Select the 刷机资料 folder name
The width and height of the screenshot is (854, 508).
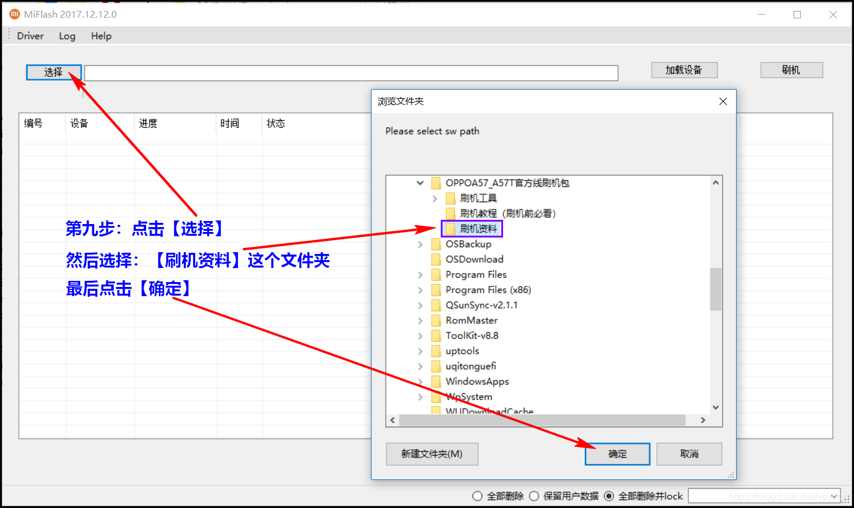tap(479, 229)
